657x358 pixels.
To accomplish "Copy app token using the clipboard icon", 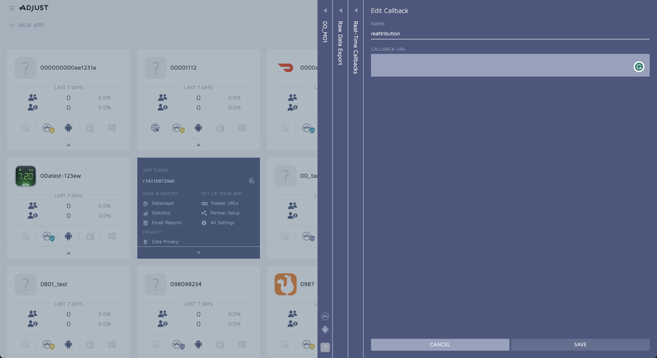I will [251, 181].
